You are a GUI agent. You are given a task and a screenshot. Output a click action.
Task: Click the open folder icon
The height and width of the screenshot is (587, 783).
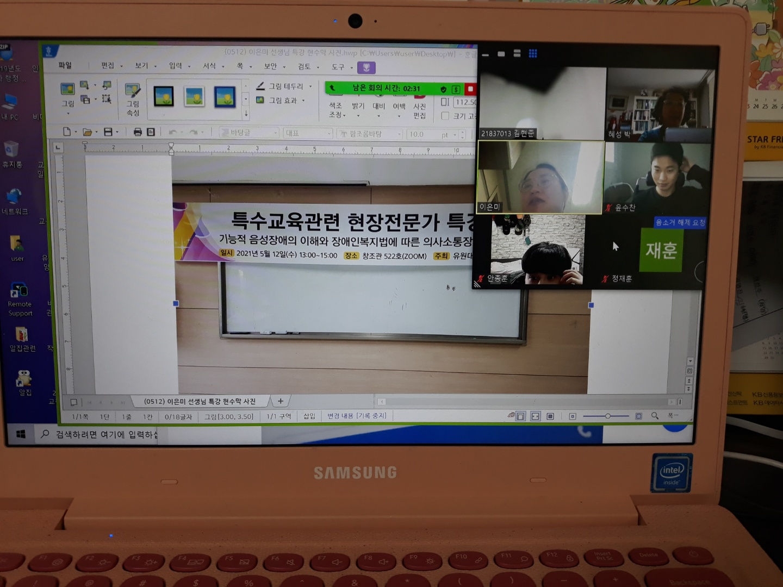(x=87, y=132)
